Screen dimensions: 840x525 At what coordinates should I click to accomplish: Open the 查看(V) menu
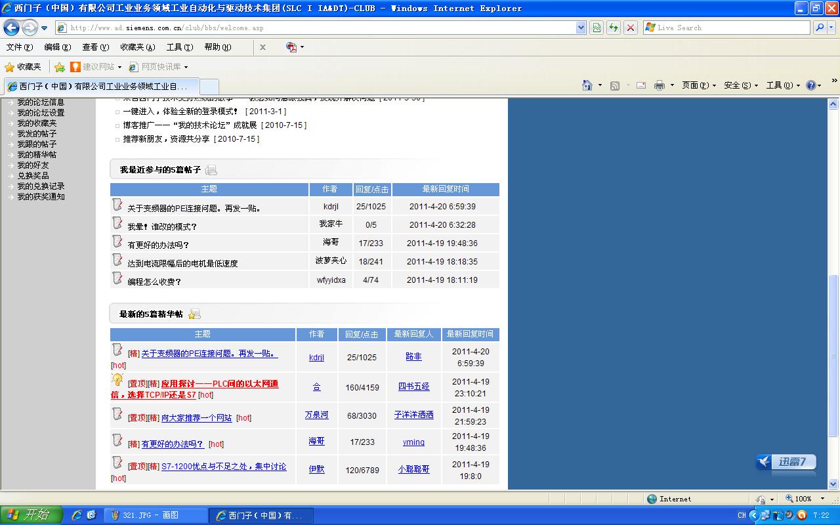(x=96, y=47)
